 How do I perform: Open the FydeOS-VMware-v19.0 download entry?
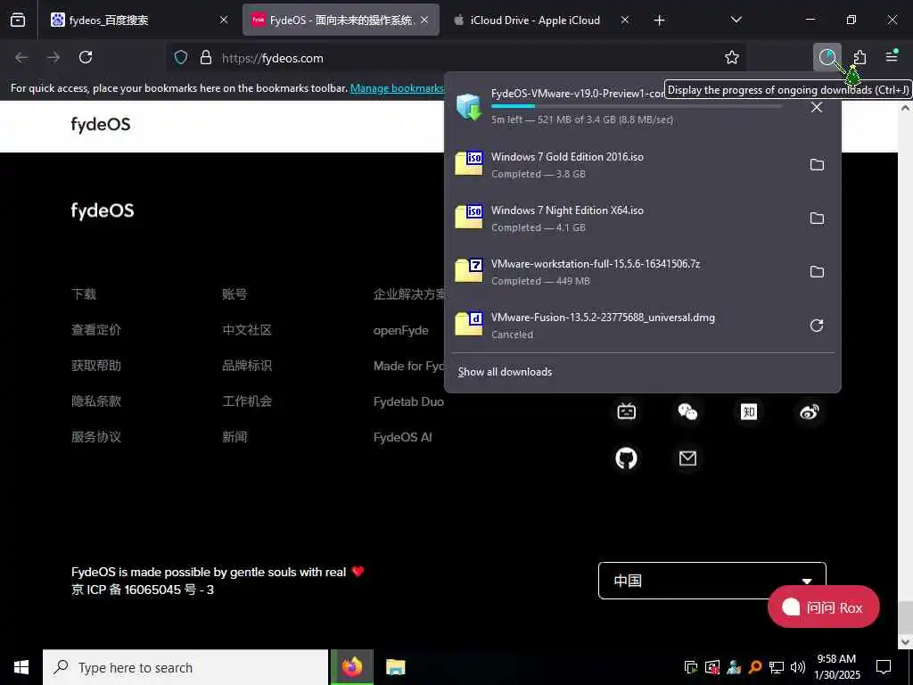[623, 106]
